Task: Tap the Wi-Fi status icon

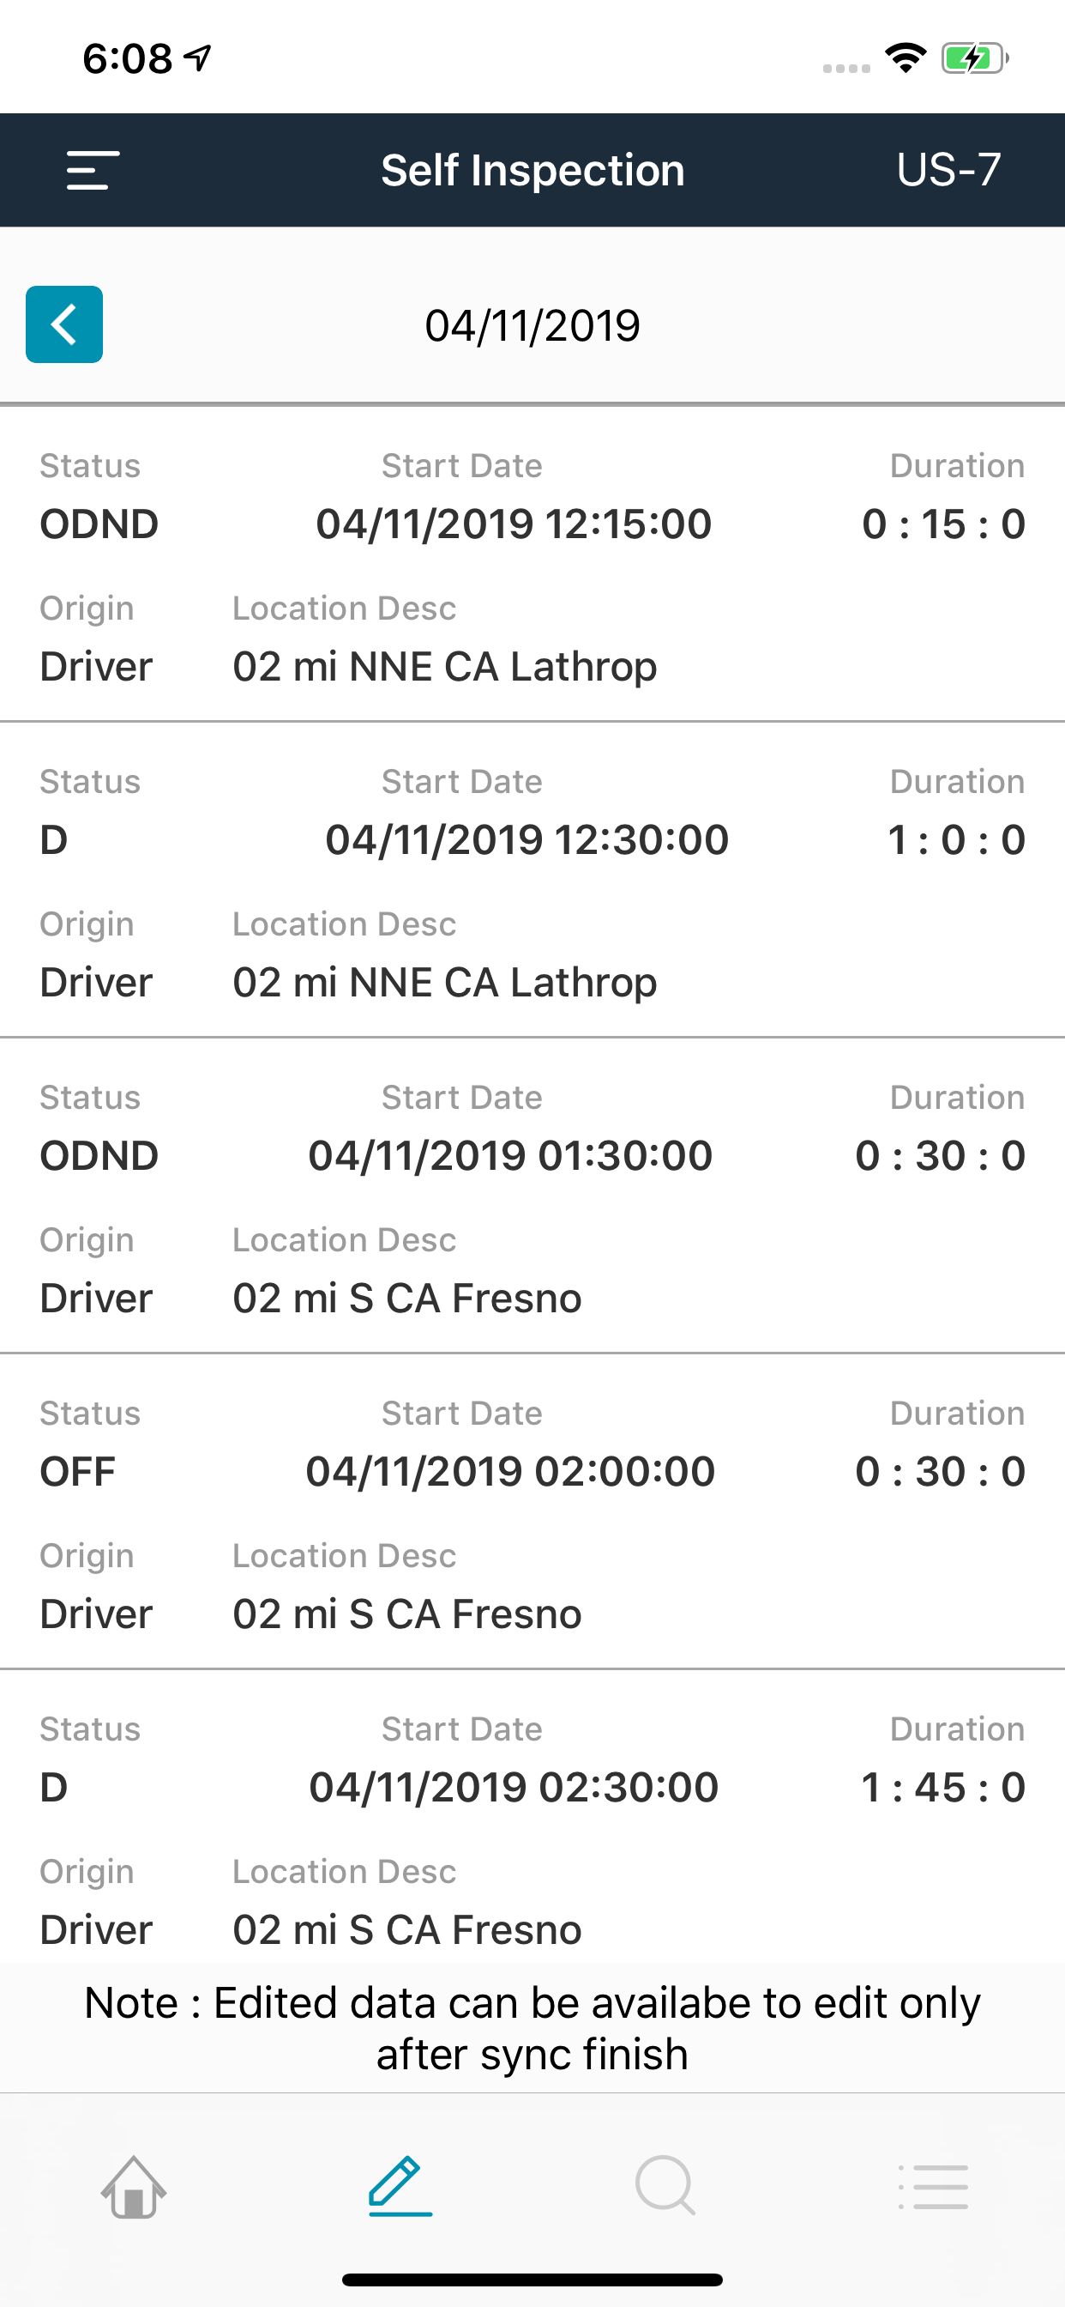Action: pos(905,58)
